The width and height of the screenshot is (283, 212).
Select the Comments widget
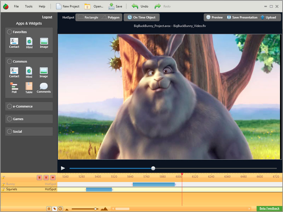click(44, 88)
